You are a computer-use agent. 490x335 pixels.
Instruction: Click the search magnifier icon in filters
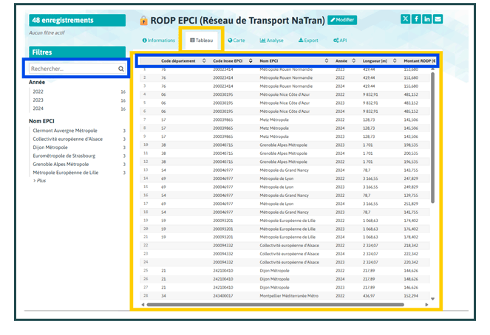(x=121, y=69)
